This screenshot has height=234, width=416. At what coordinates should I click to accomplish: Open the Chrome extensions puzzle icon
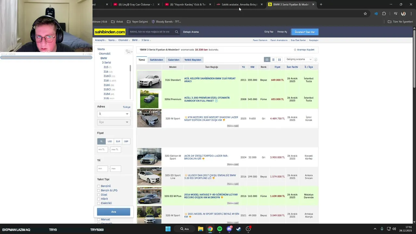tap(384, 14)
